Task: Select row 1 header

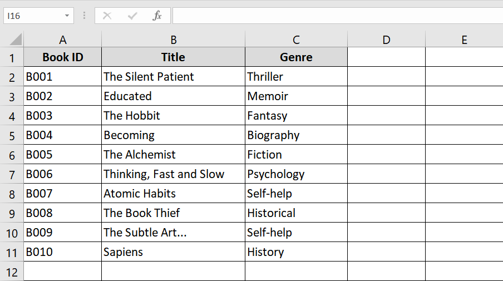Action: pyautogui.click(x=12, y=57)
